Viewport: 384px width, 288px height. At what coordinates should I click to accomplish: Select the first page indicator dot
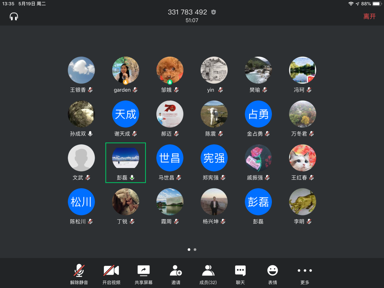pyautogui.click(x=189, y=249)
